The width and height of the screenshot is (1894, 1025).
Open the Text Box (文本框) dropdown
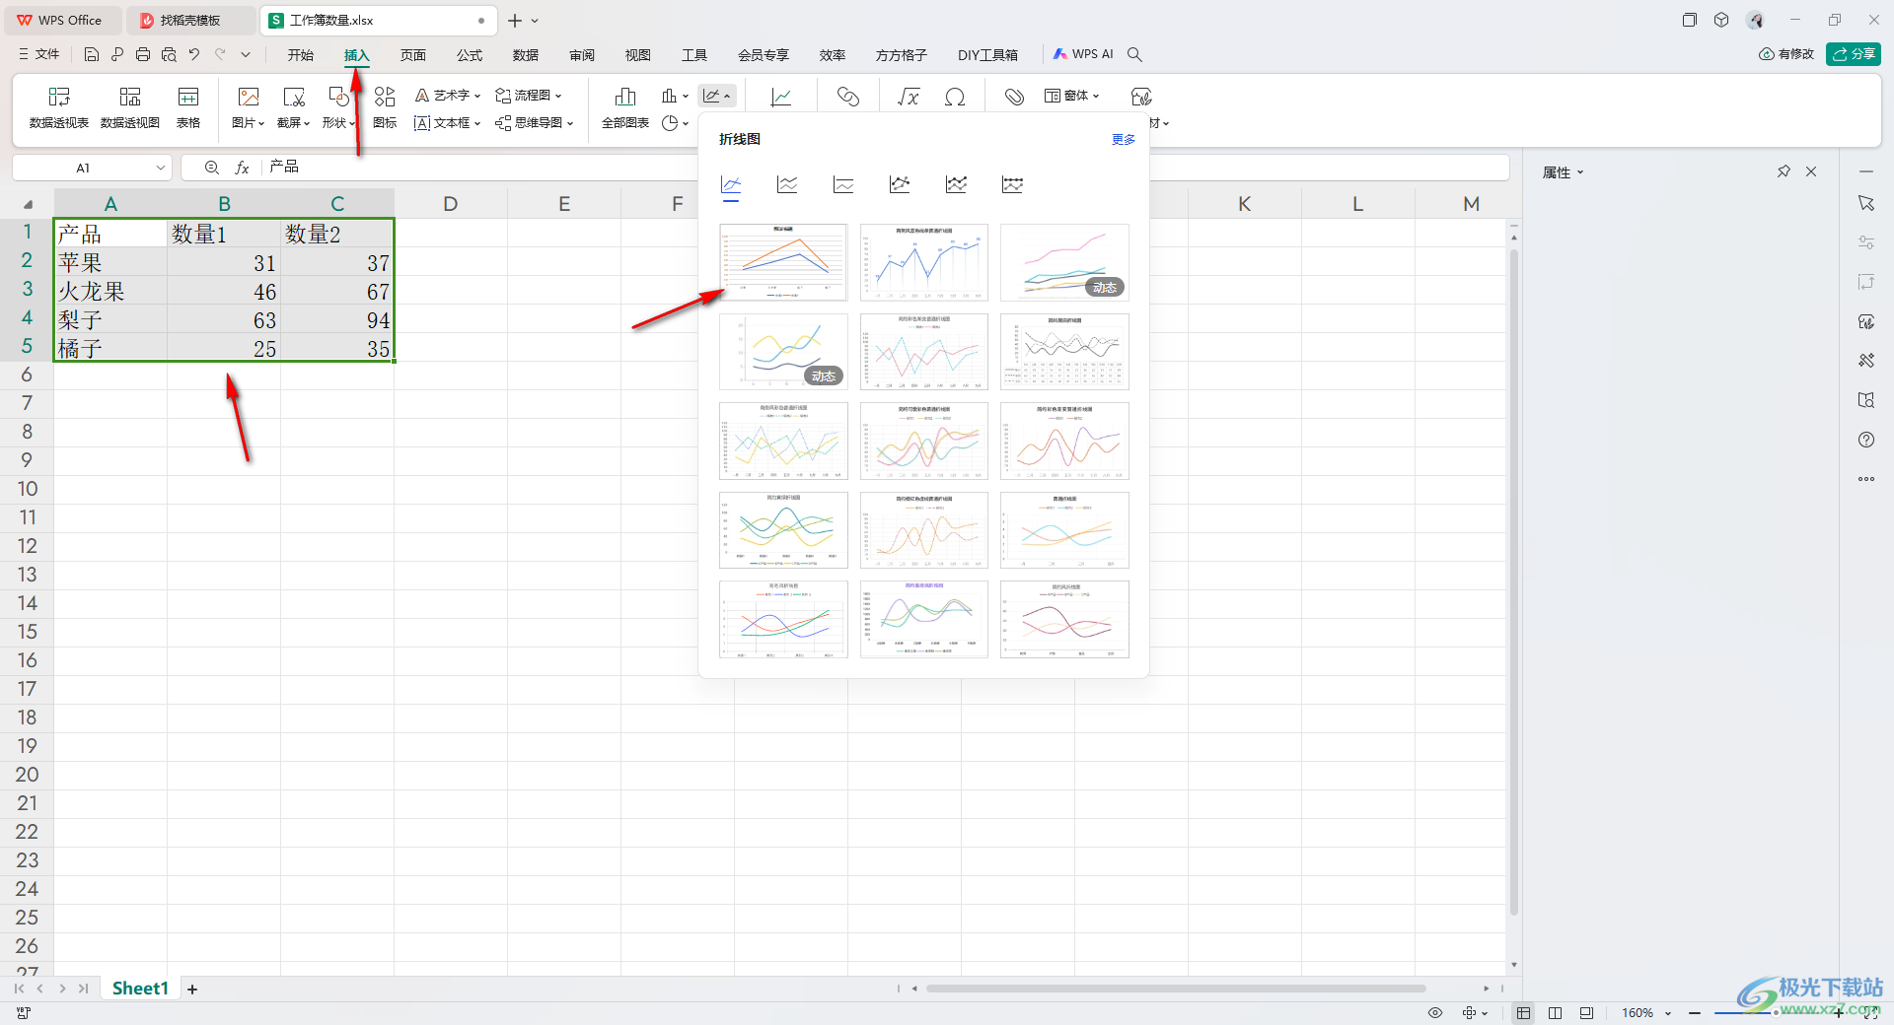tap(448, 123)
